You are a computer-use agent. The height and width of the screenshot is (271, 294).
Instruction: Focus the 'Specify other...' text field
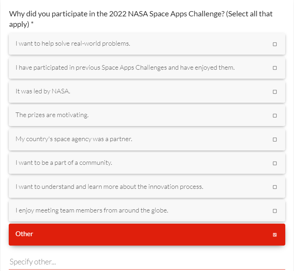[147, 262]
